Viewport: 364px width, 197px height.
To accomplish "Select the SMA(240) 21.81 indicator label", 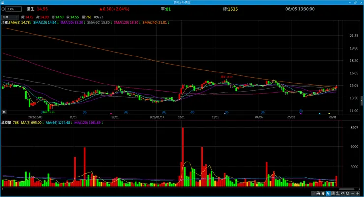I will 154,23.
